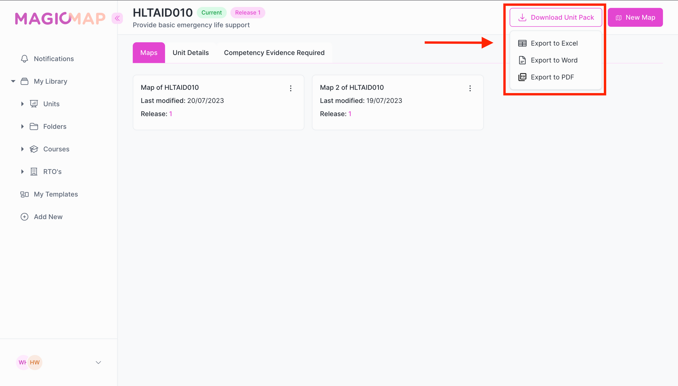Click the Notifications bell icon
The height and width of the screenshot is (386, 678).
coord(24,59)
